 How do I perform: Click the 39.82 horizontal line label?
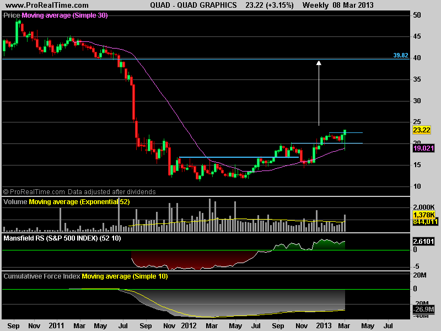coord(401,55)
